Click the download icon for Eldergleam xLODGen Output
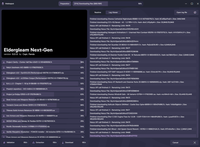The image size is (200, 147). coord(4,78)
